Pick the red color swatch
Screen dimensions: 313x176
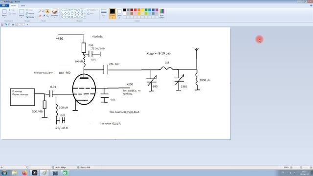pos(135,10)
